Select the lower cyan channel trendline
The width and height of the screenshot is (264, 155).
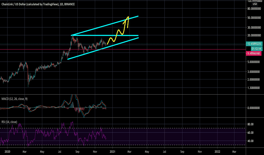click(103, 48)
